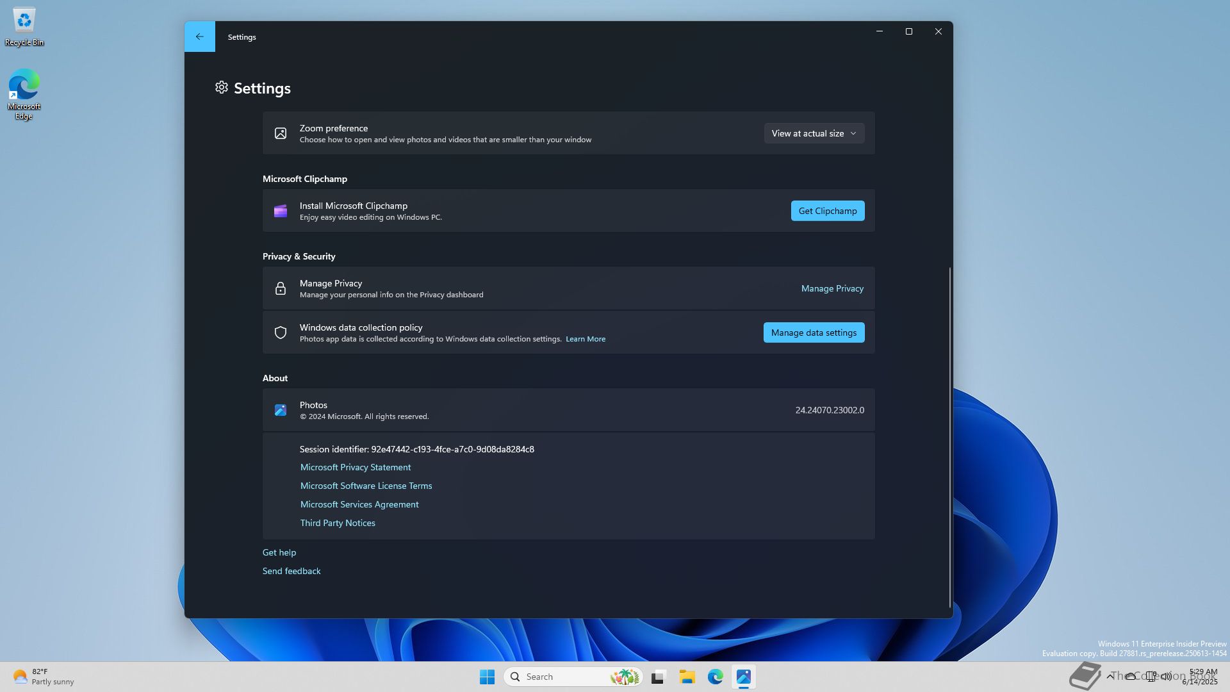Open the Third Party Notices link

pos(338,523)
